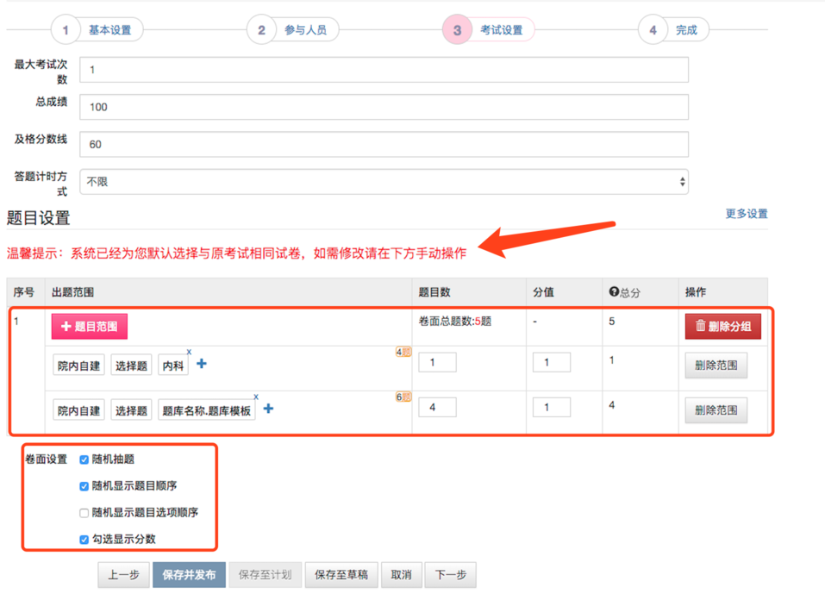Click 保存至计划 button

pyautogui.click(x=266, y=575)
